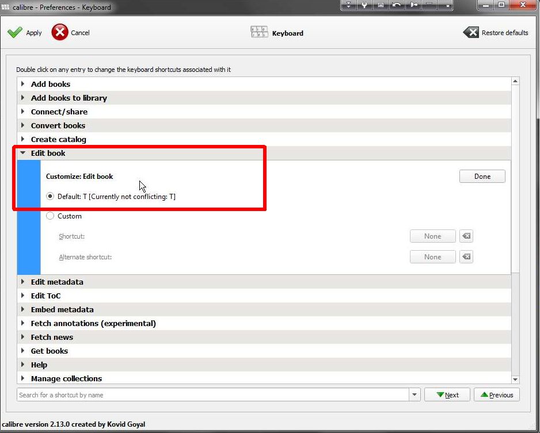540x433 pixels.
Task: Collapse the Edit book group
Action: point(22,153)
